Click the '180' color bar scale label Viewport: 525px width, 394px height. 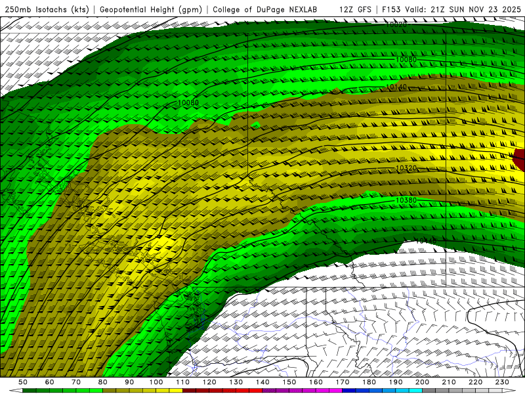[369, 382]
